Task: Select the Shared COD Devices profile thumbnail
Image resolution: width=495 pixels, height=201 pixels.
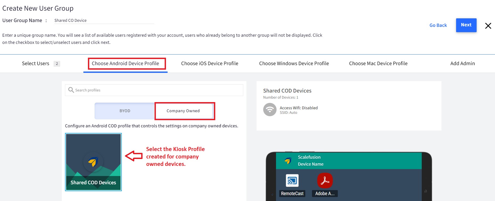Action: point(93,162)
